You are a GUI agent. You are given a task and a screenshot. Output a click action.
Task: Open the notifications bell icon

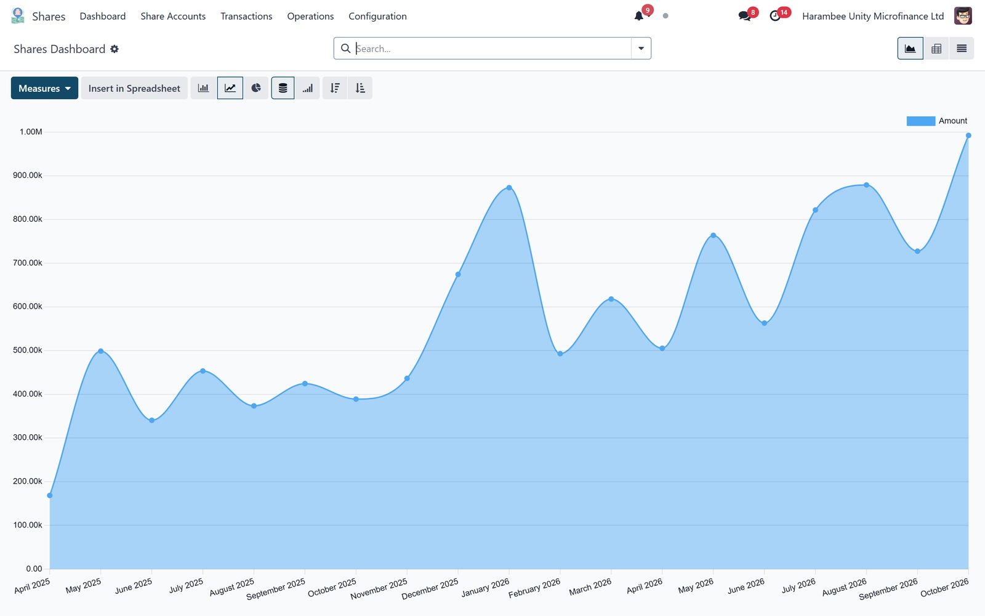pyautogui.click(x=639, y=16)
